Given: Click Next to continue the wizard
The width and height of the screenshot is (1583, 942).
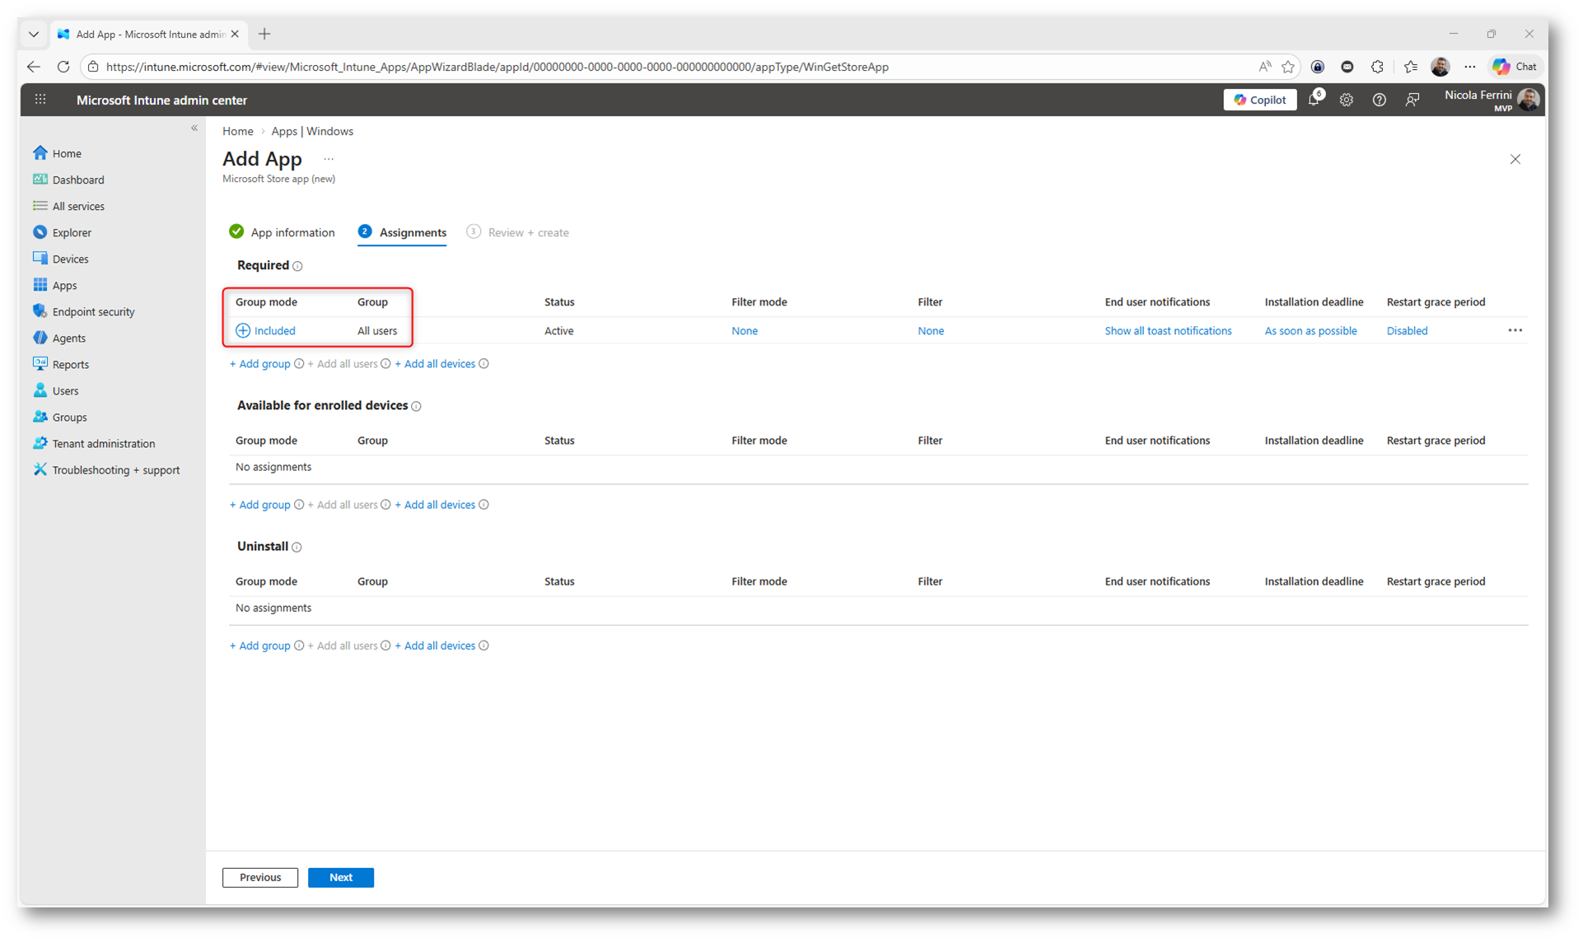Looking at the screenshot, I should tap(340, 878).
